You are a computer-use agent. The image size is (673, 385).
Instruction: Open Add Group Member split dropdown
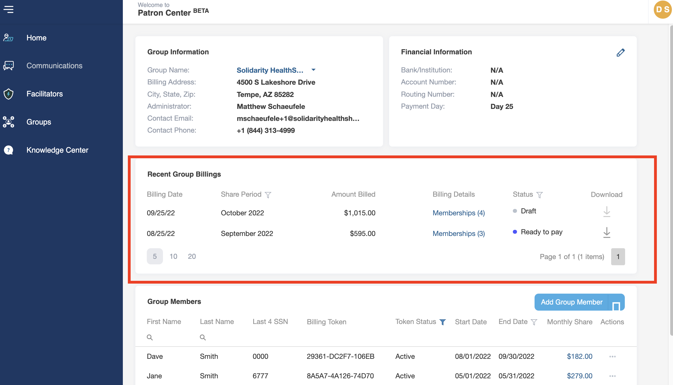(x=616, y=303)
